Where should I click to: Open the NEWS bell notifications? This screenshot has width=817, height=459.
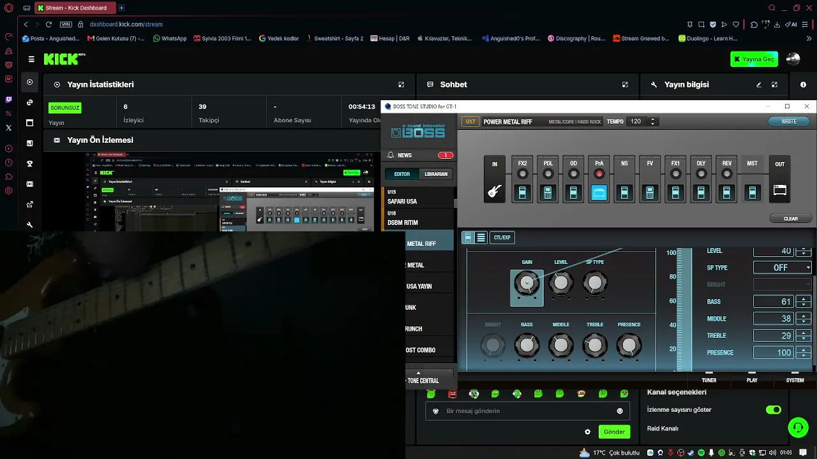391,155
